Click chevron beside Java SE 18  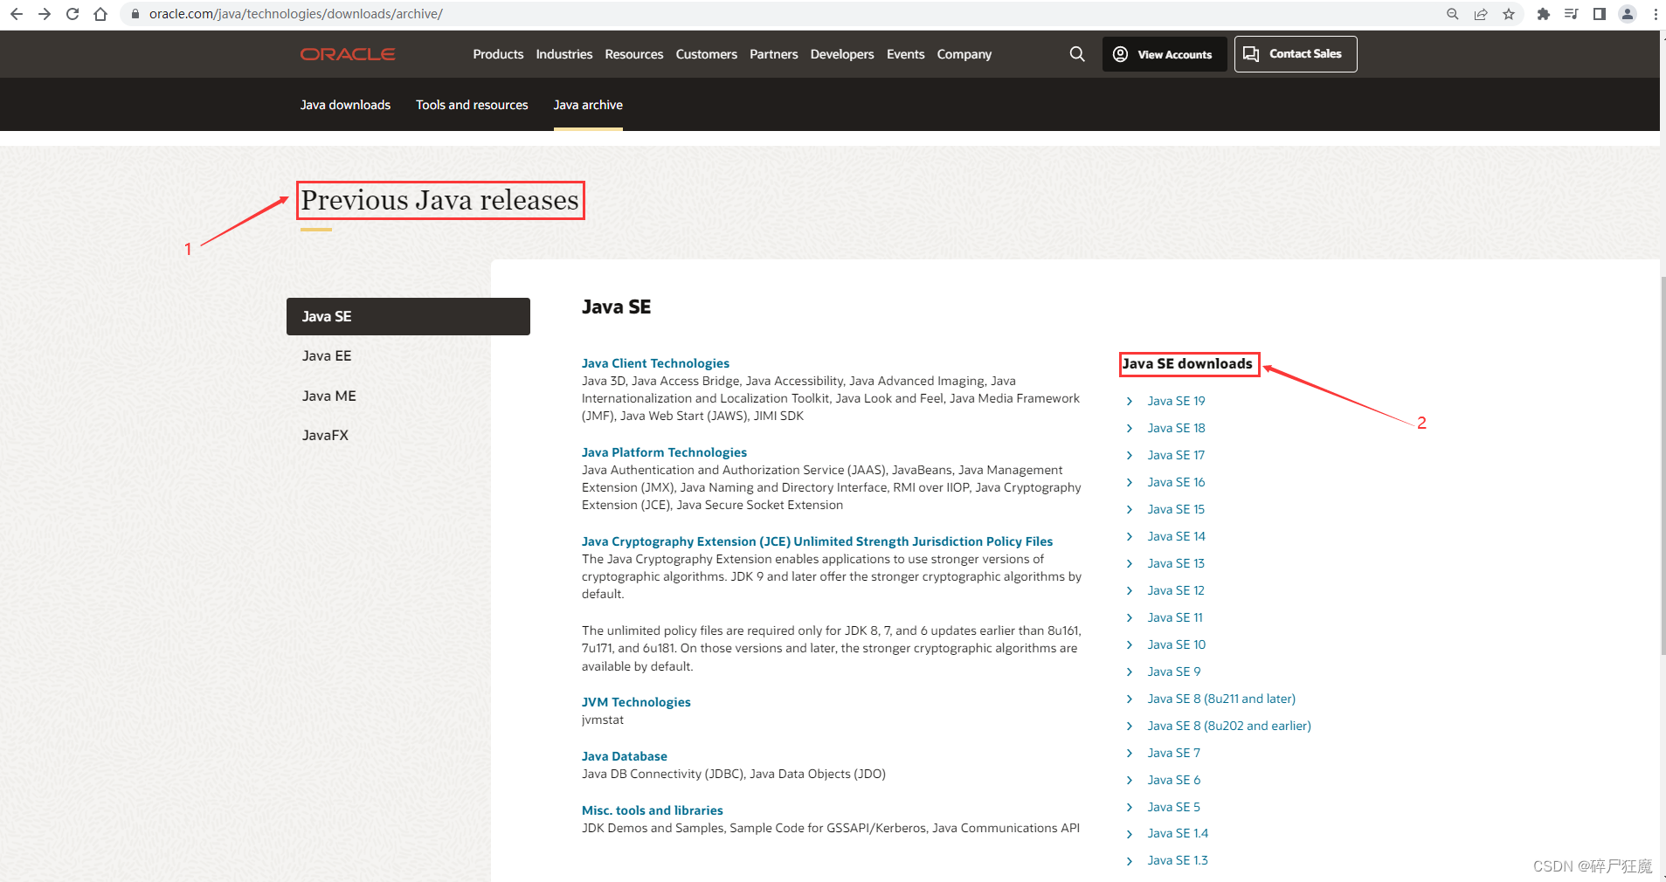(x=1129, y=428)
